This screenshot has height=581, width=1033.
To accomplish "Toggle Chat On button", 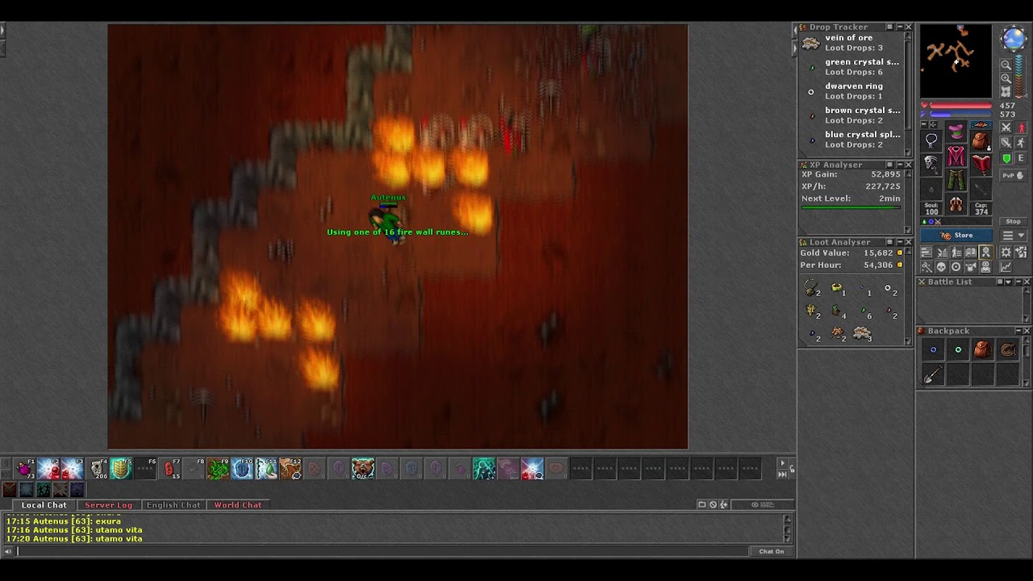I will (771, 551).
